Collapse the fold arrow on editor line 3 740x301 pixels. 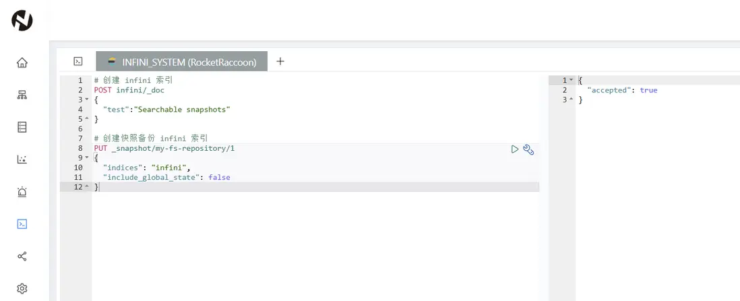point(87,100)
